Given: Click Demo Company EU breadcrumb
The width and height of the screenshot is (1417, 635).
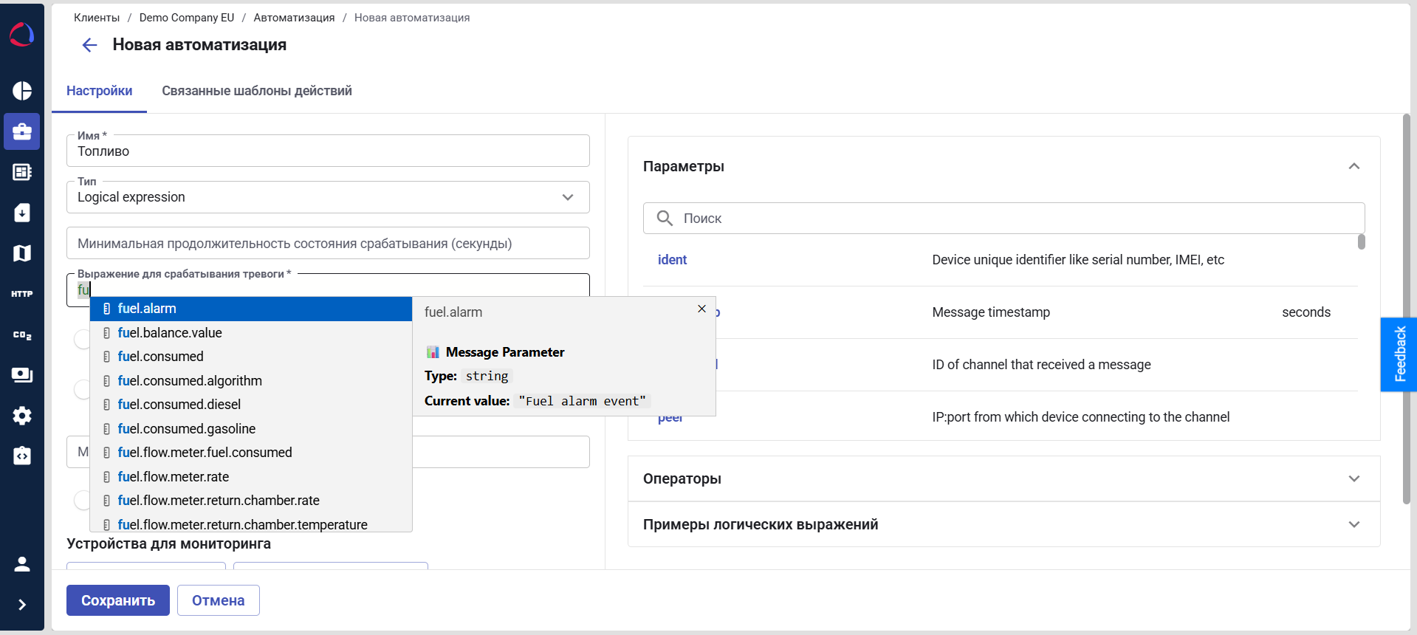Looking at the screenshot, I should click(x=187, y=18).
